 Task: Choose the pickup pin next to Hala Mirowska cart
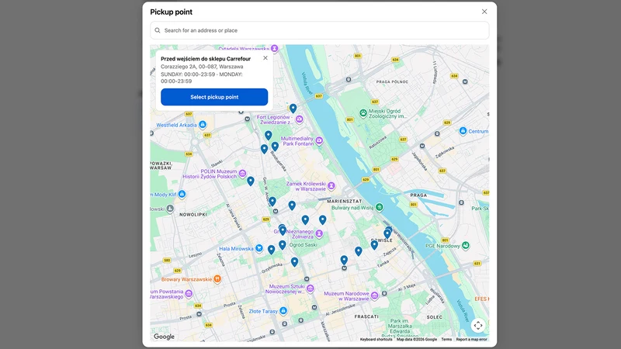point(271,250)
